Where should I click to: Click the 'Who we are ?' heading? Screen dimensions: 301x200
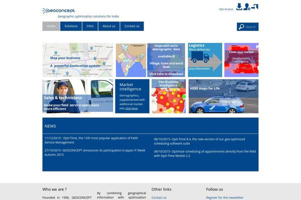coord(55,189)
